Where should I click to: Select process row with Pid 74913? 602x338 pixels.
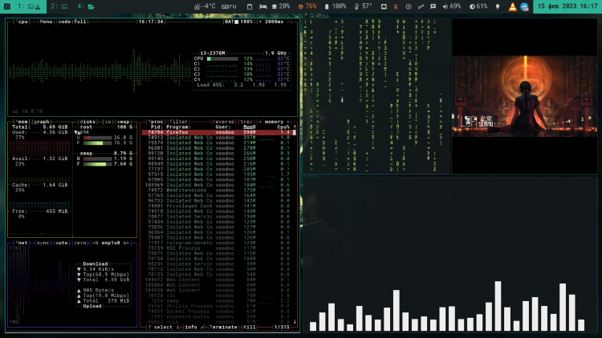[218, 138]
